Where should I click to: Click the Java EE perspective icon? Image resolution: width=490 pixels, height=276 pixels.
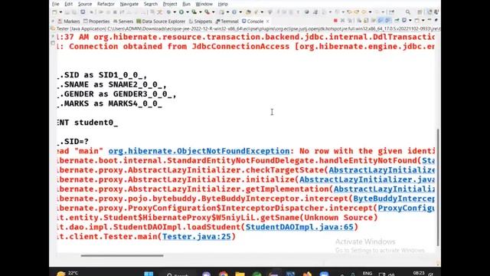pos(430,12)
